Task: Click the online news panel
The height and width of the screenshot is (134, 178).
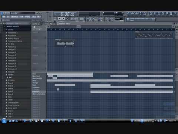Action: click(x=141, y=19)
